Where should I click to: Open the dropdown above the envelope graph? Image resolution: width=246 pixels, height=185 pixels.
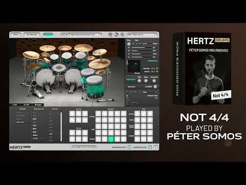click(x=150, y=92)
